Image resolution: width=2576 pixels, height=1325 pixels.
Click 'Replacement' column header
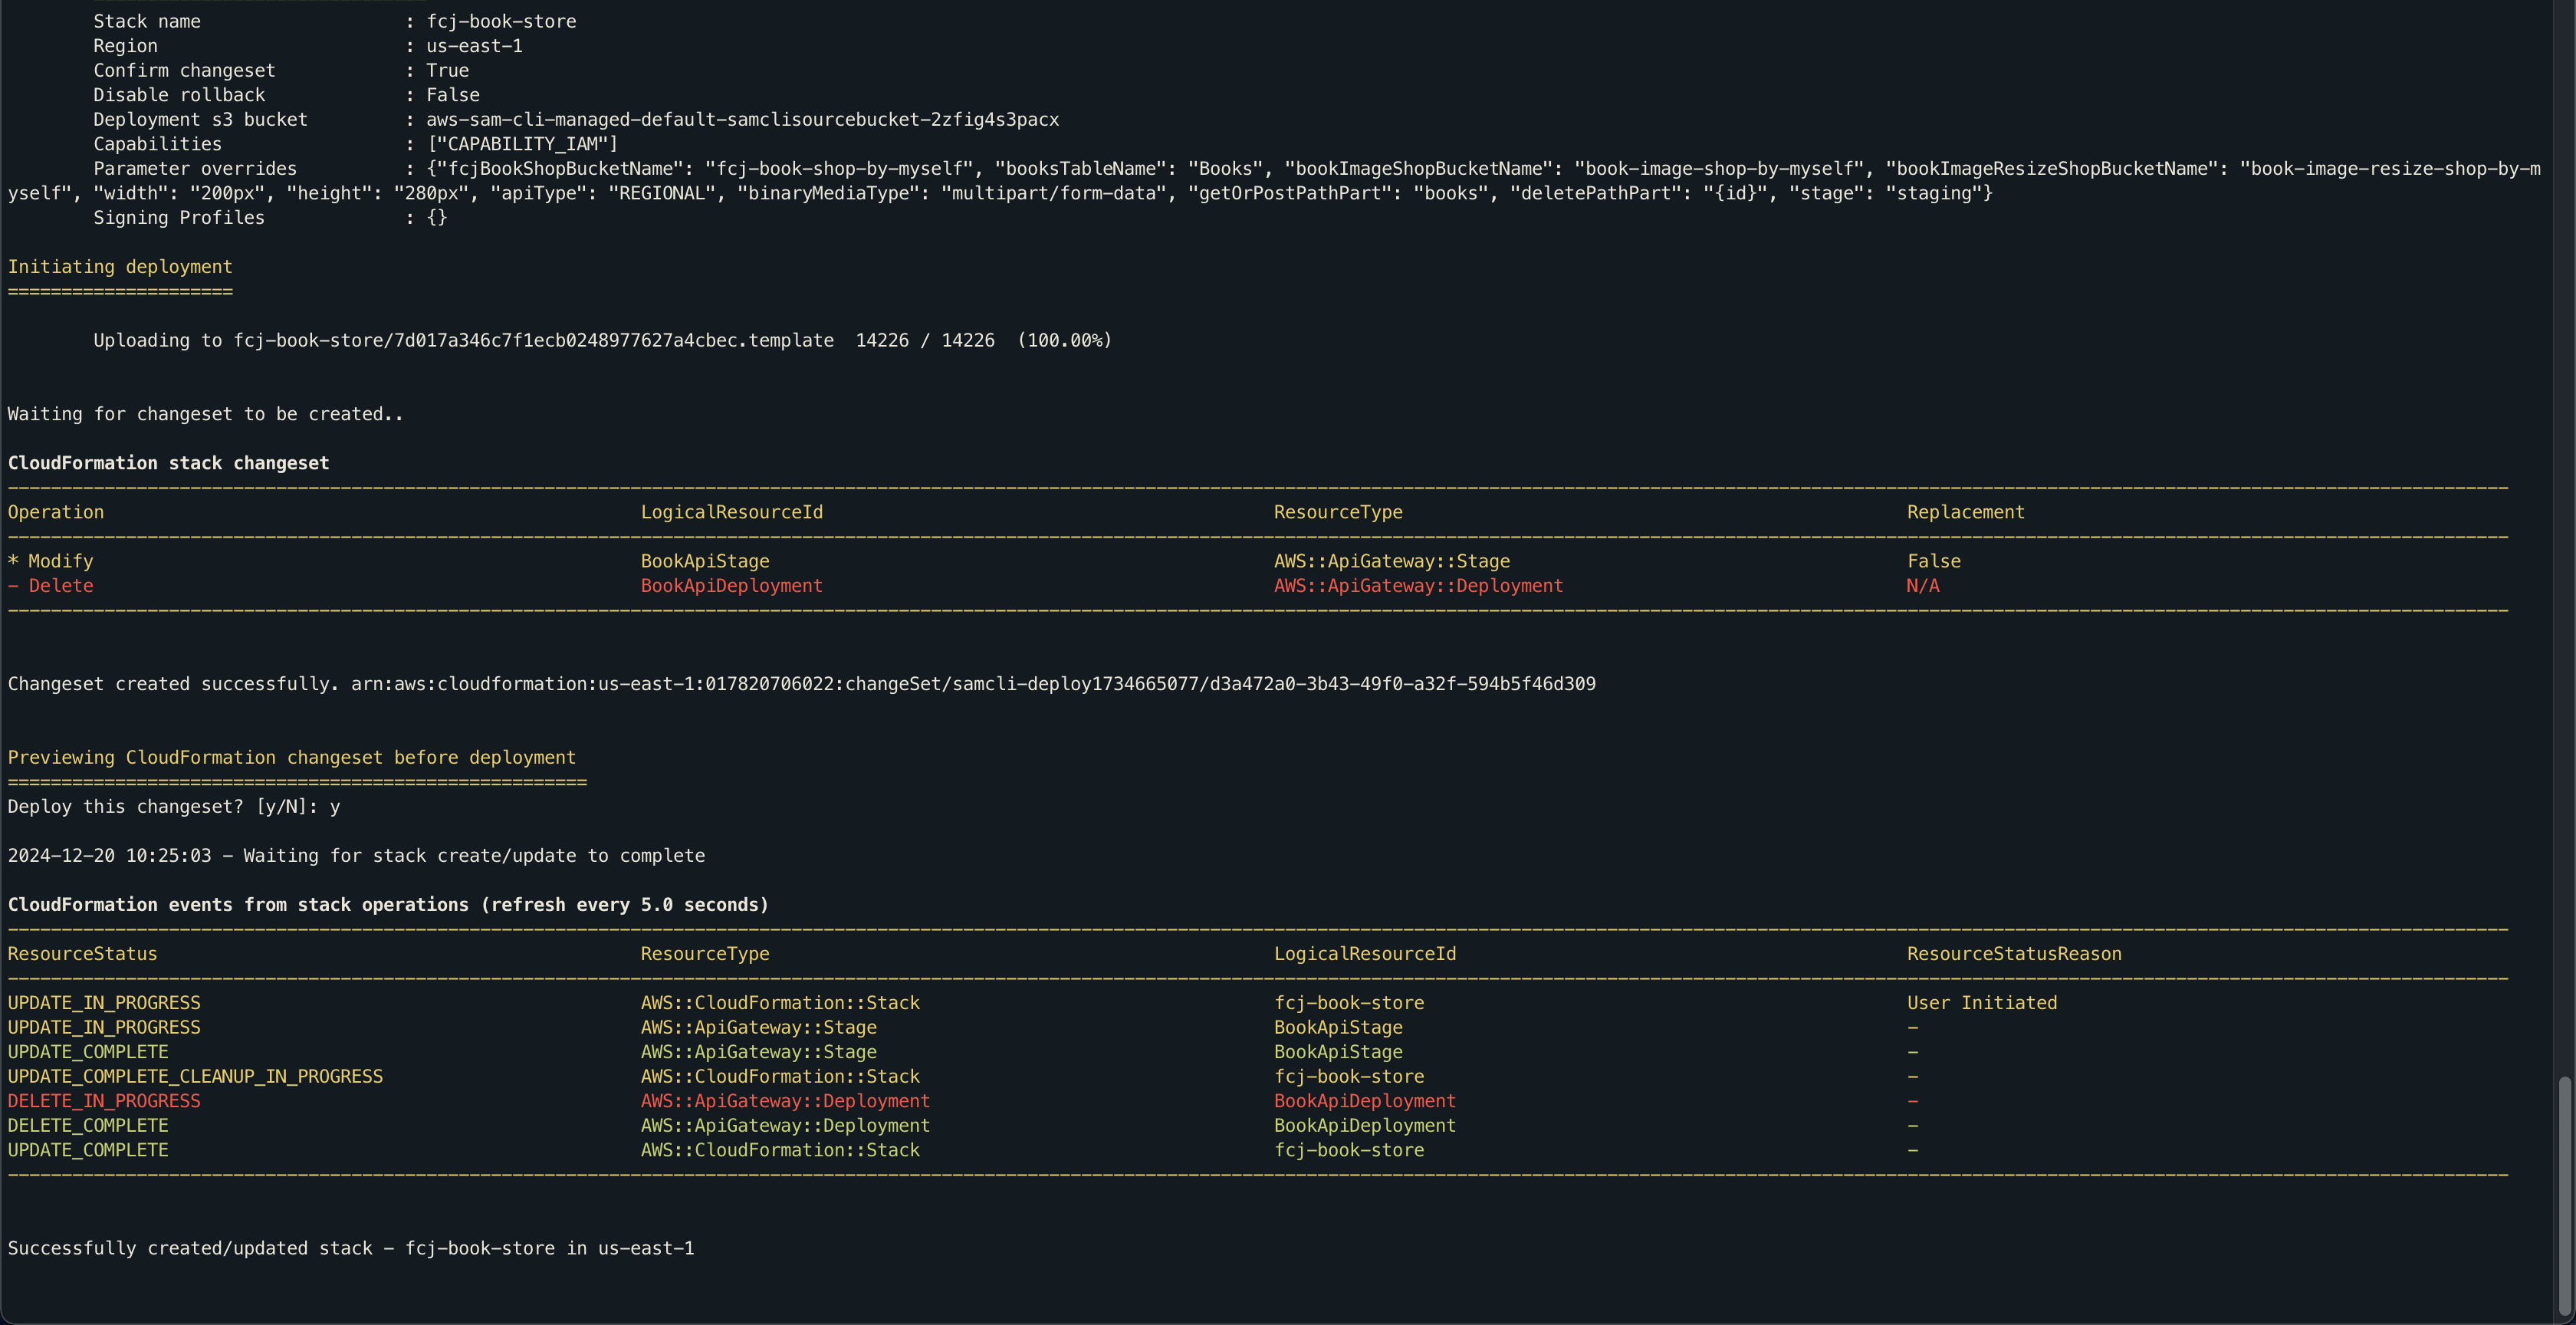[1965, 512]
